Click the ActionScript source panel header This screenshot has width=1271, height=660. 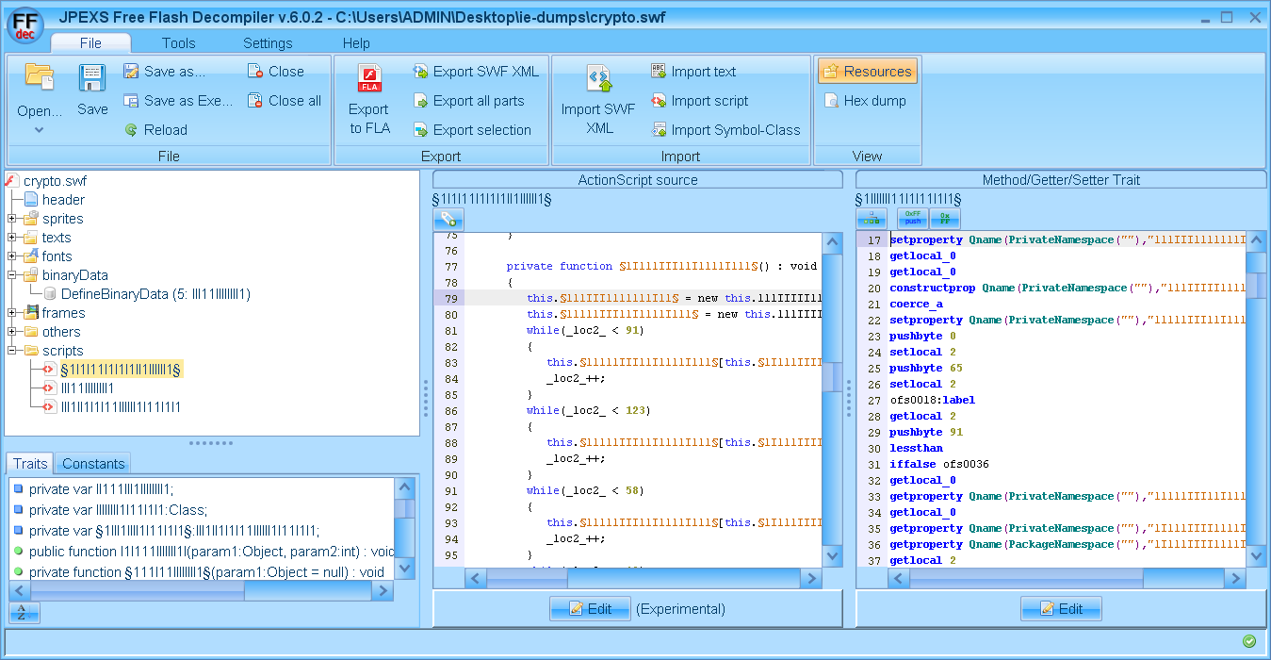(638, 180)
